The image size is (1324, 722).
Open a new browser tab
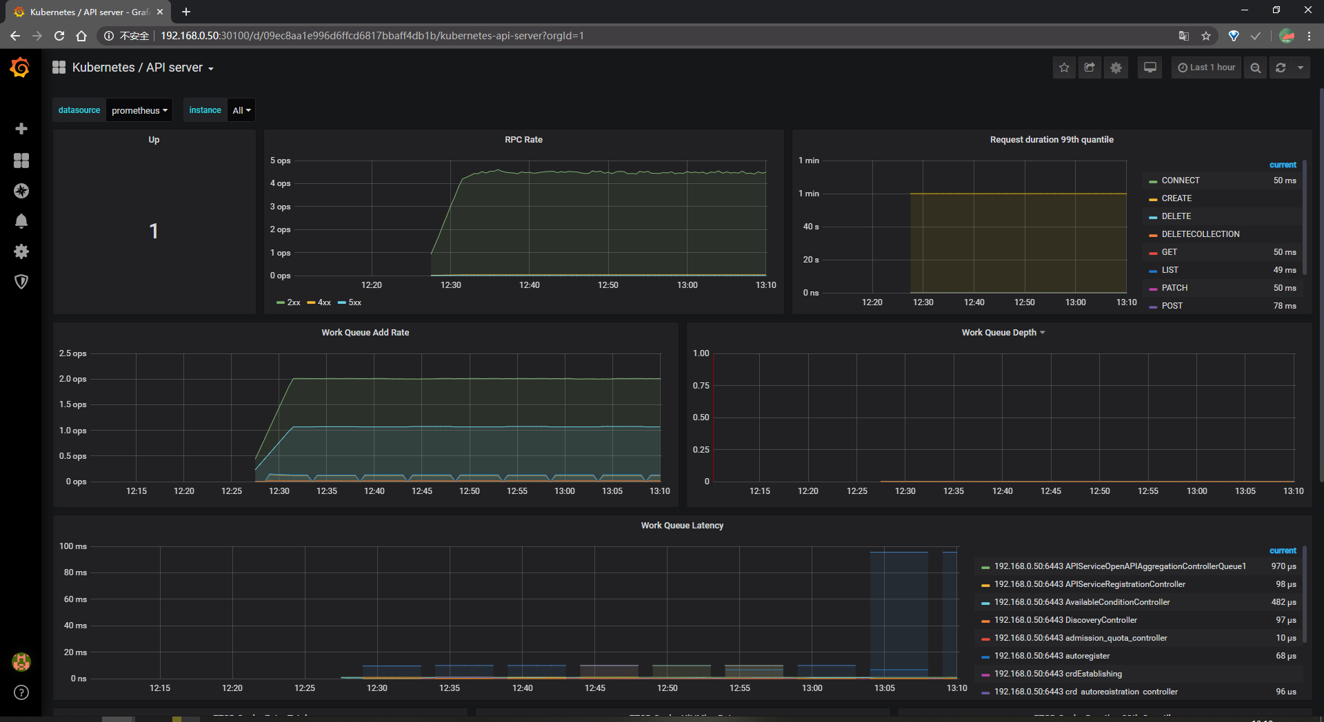186,12
